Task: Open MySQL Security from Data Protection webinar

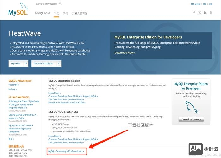Action: (x=21, y=129)
